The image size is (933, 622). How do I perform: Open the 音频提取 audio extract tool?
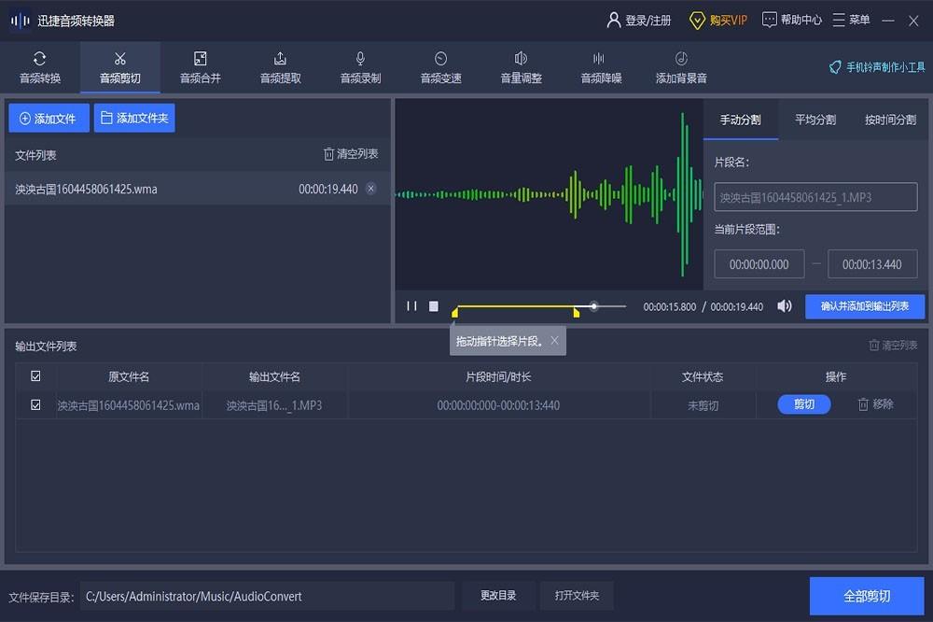280,67
